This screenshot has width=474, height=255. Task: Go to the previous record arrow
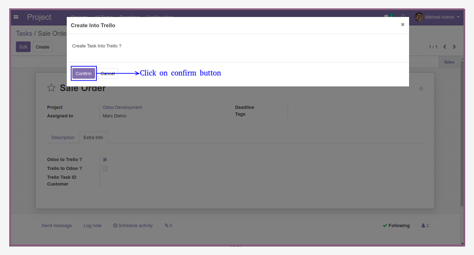445,47
